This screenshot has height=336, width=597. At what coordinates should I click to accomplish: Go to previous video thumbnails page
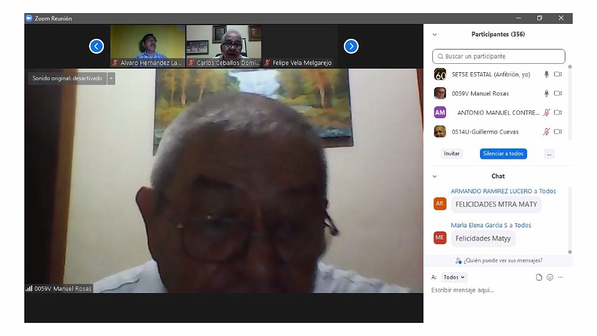pos(97,46)
